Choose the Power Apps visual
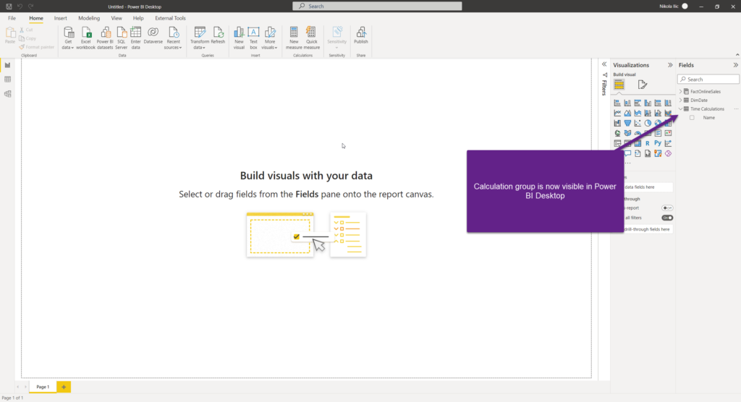741x402 pixels. click(668, 153)
